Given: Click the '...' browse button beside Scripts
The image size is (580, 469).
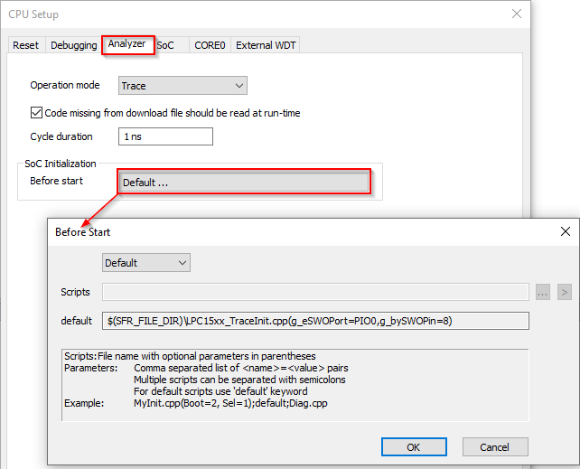Looking at the screenshot, I should pyautogui.click(x=542, y=292).
